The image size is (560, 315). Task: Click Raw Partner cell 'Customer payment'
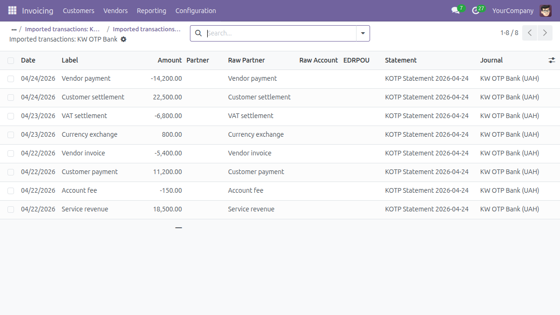coord(256,172)
